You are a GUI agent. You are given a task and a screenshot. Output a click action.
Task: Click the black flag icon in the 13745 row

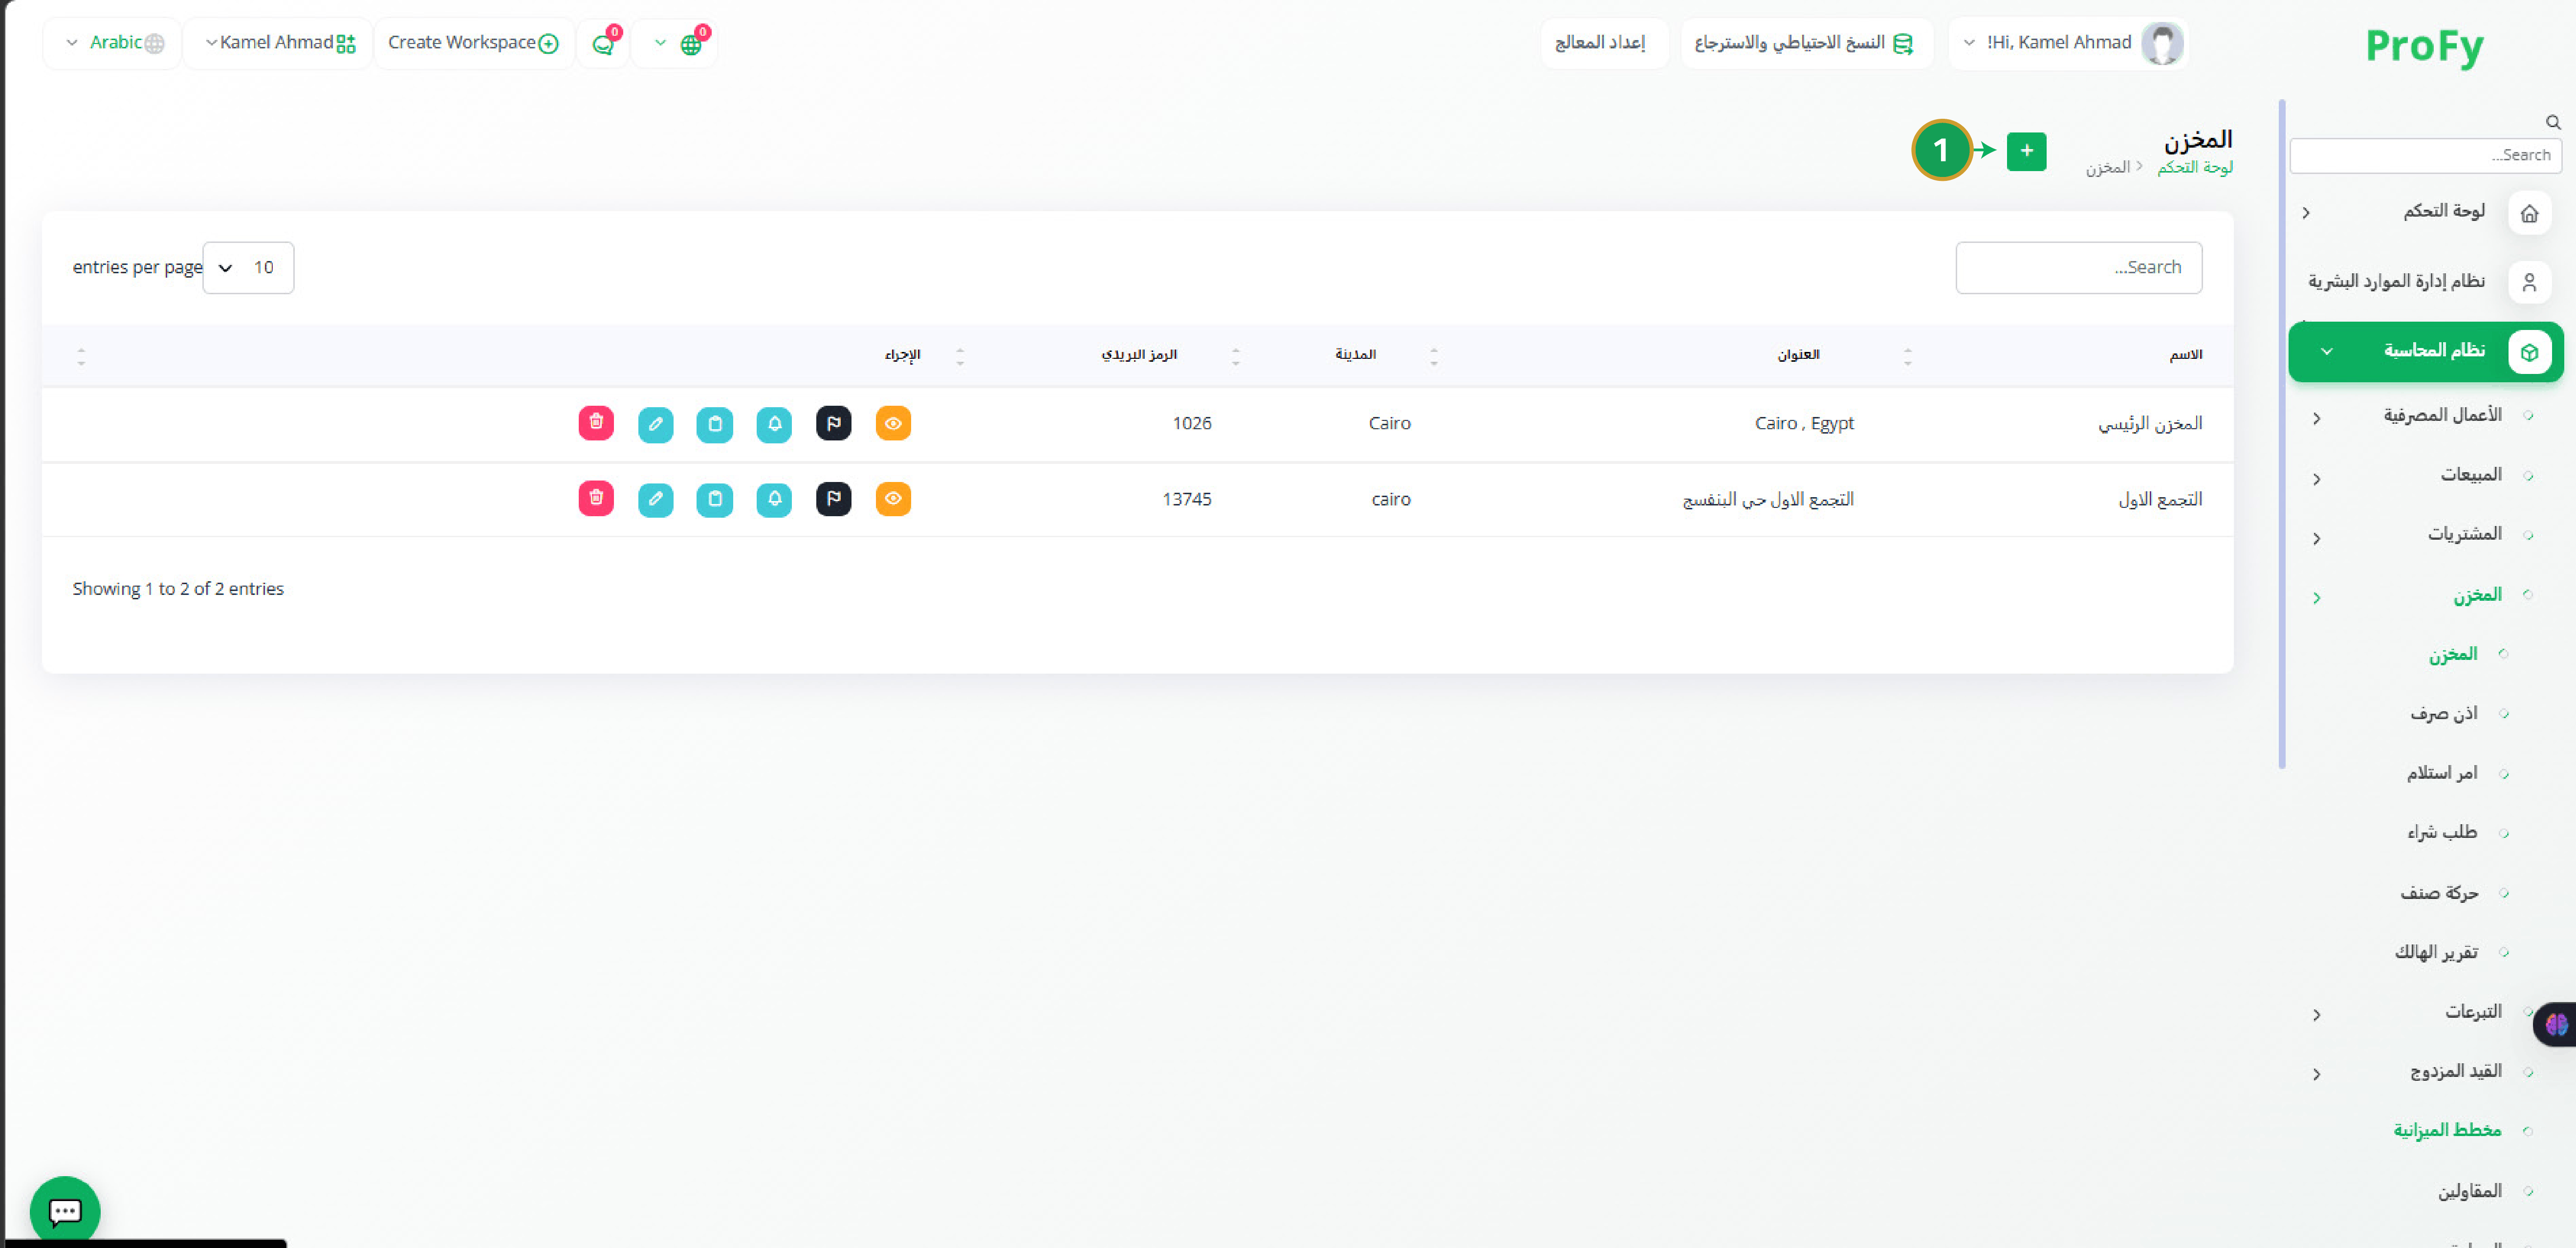833,498
